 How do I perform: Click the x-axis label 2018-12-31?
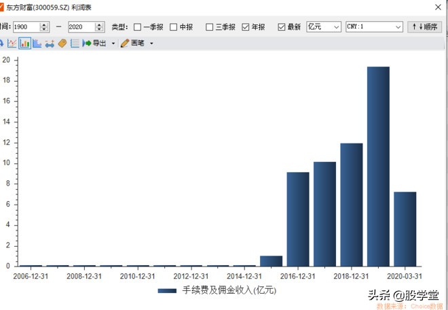pos(351,277)
